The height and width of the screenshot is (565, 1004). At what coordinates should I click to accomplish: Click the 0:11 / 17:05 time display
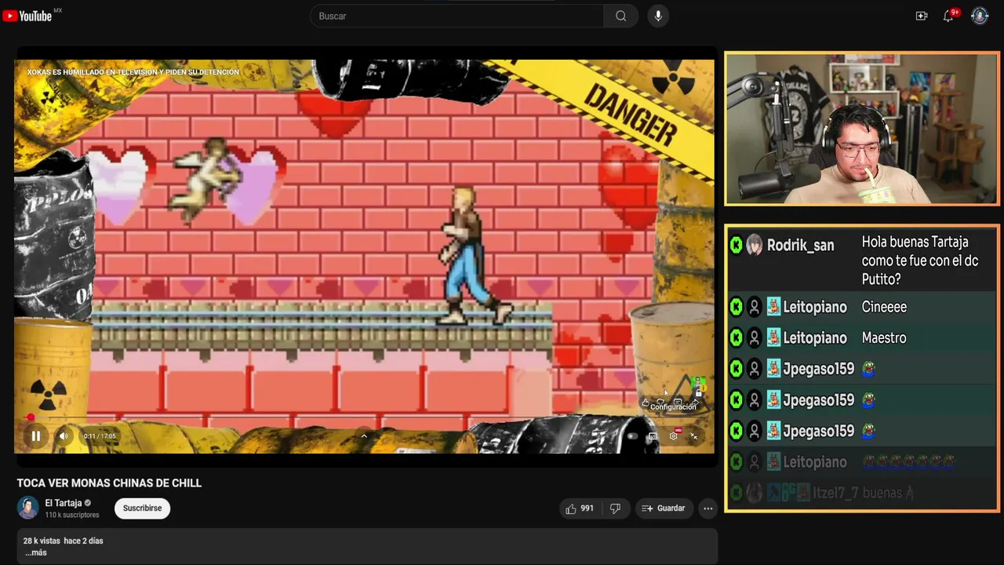100,436
